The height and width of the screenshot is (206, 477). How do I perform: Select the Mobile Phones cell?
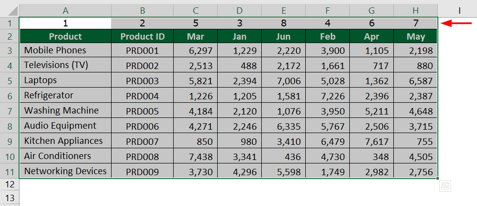pyautogui.click(x=66, y=50)
